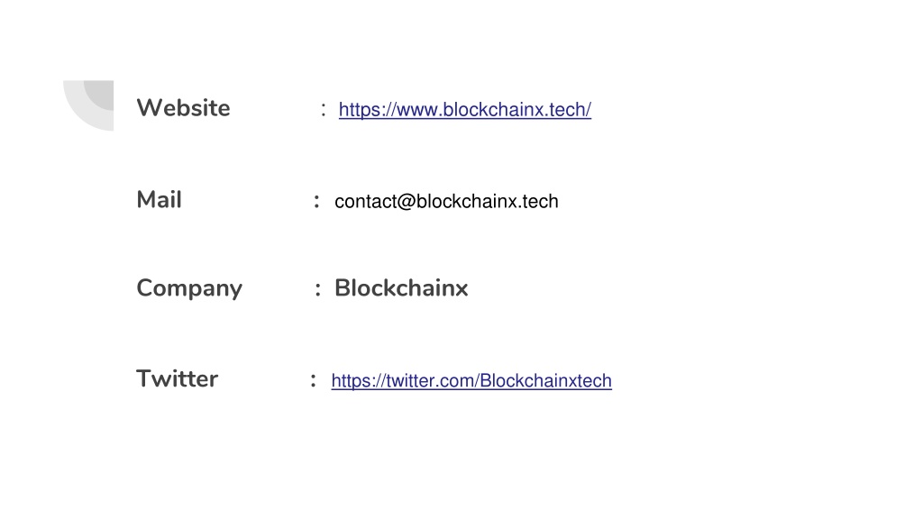
Task: Click the word "contact" in the email
Action: [365, 202]
